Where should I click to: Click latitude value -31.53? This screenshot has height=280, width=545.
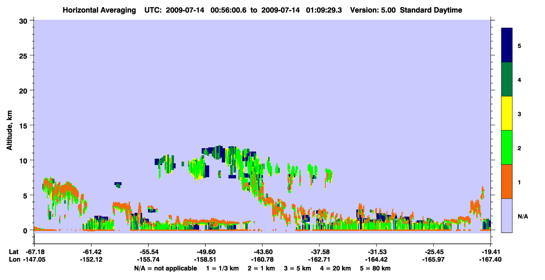coord(376,252)
